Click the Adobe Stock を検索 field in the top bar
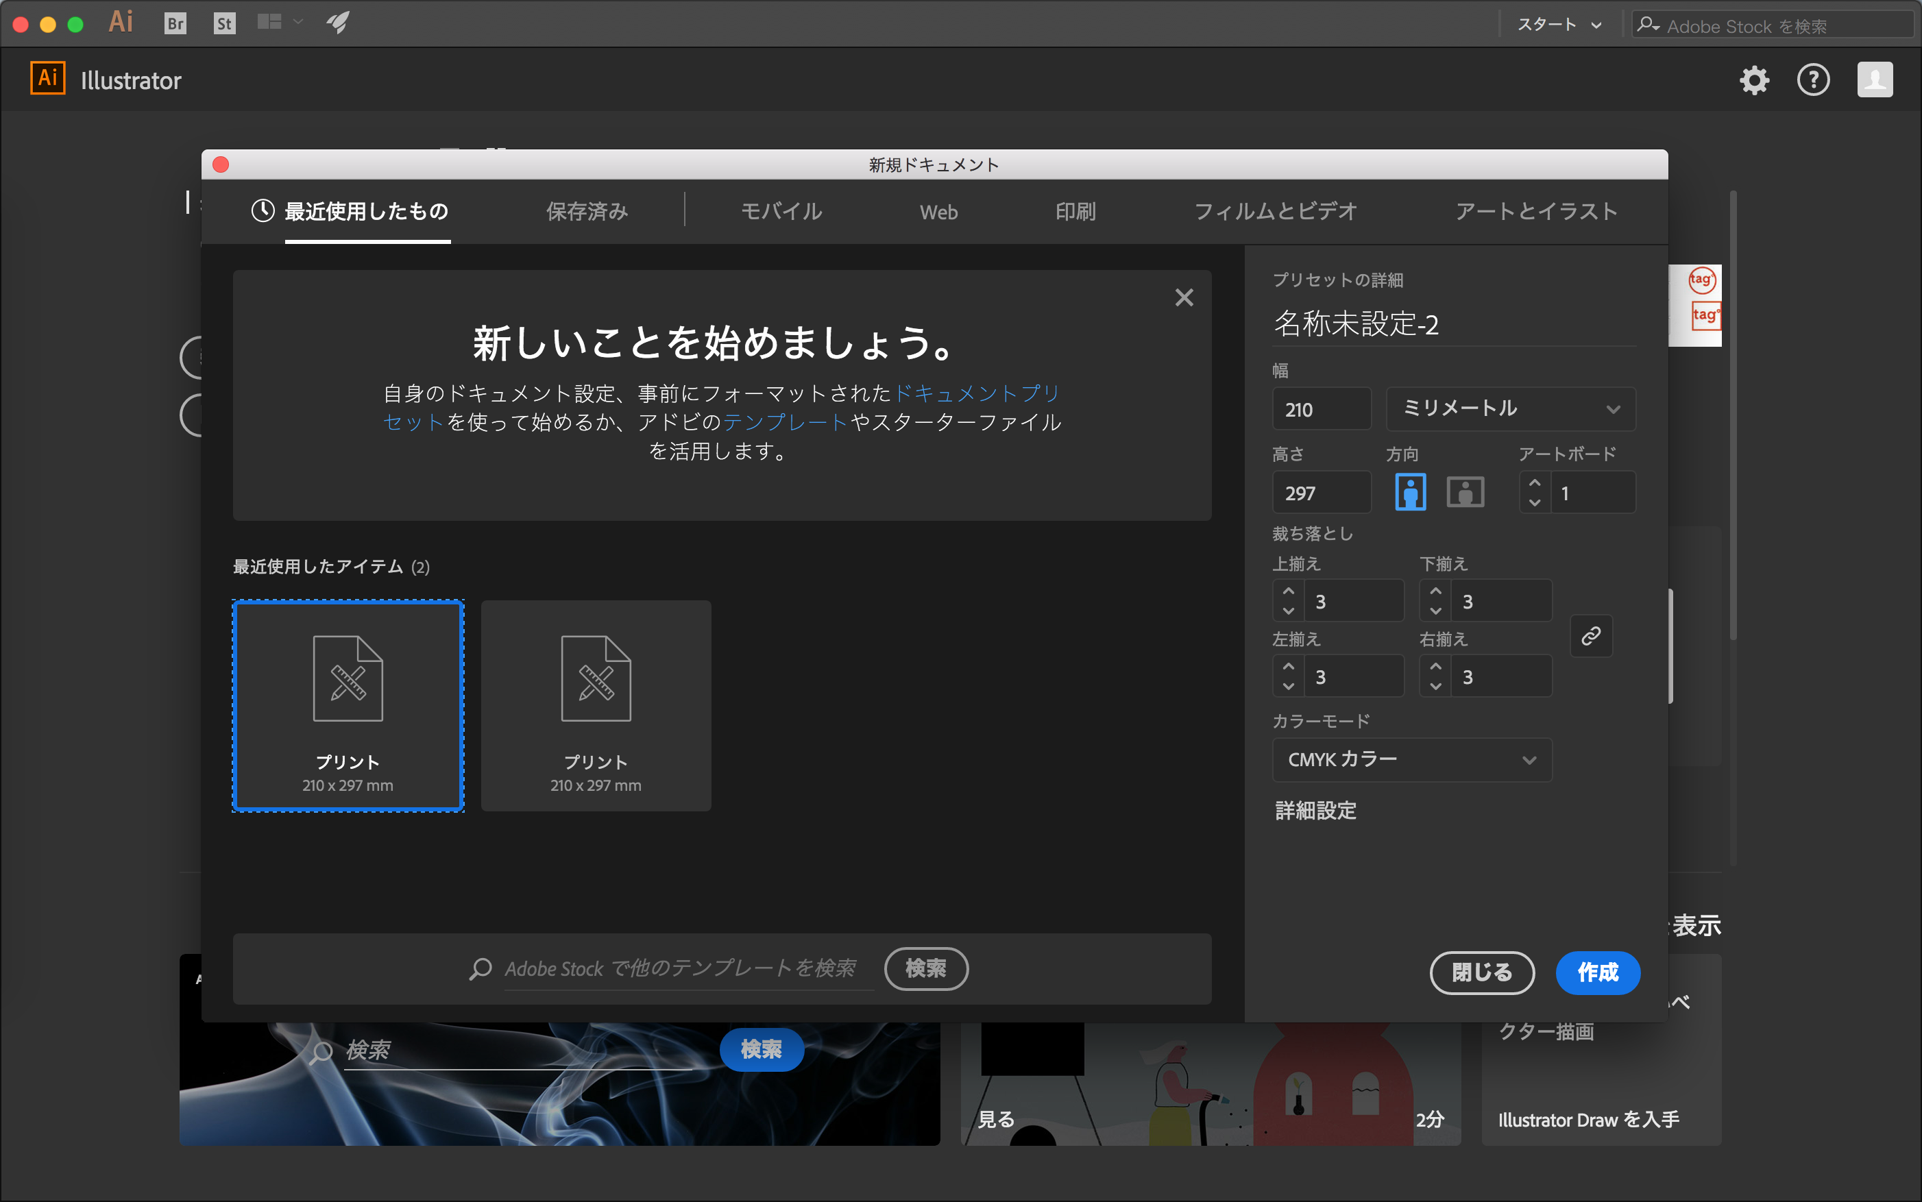1922x1202 pixels. pos(1773,25)
